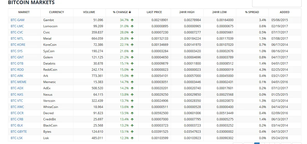Click the green up arrow for Databits
The image size is (307, 144).
click(132, 64)
